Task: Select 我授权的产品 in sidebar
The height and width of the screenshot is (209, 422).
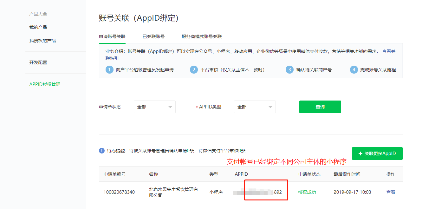Action: pos(42,41)
